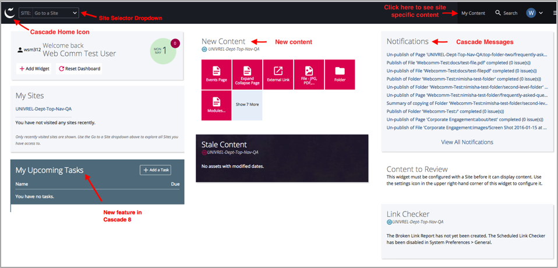Create a new External Link
The height and width of the screenshot is (268, 558).
[278, 75]
